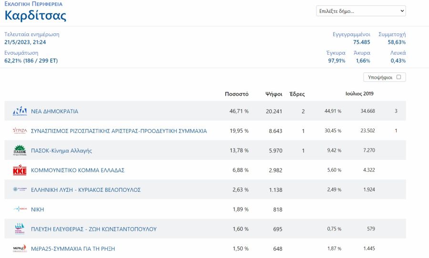The height and width of the screenshot is (258, 429).
Task: Click the red ΚΚΕ party logo
Action: click(20, 170)
